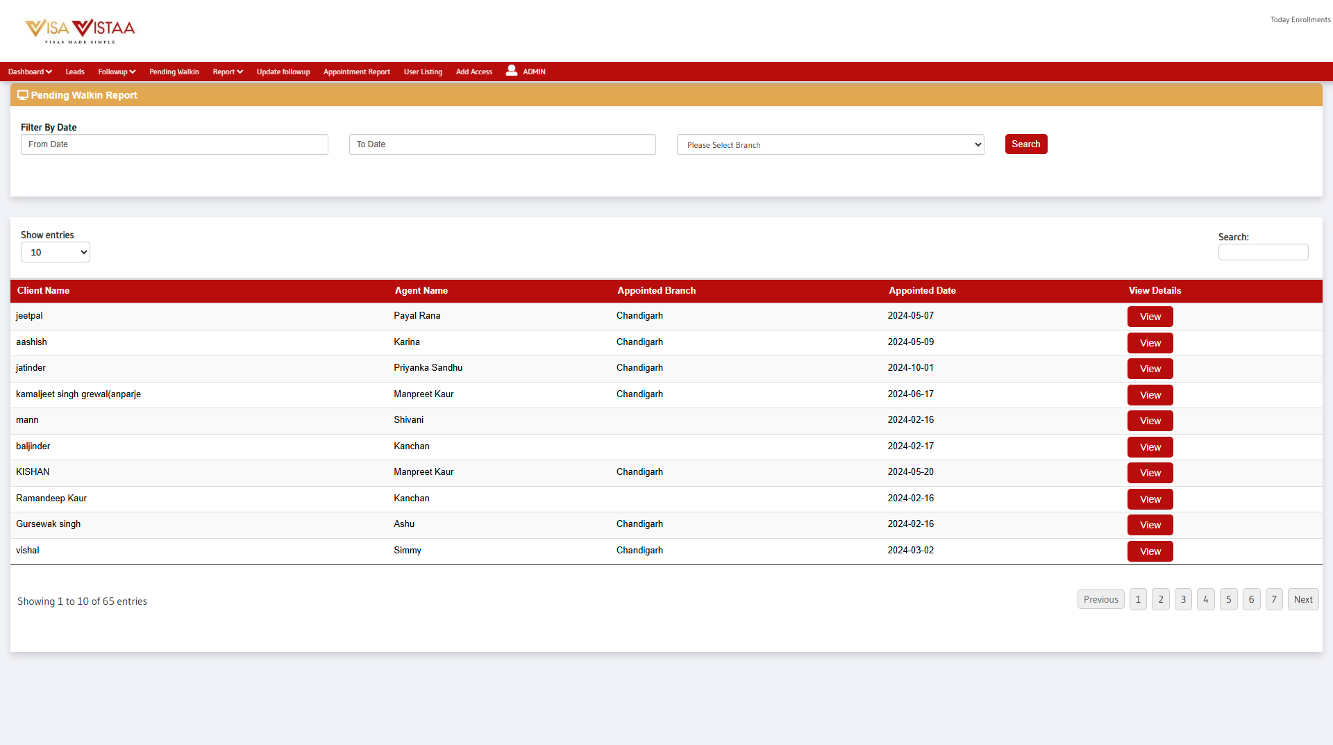Viewport: 1333px width, 745px height.
Task: Click the From Date input field
Action: coord(174,144)
